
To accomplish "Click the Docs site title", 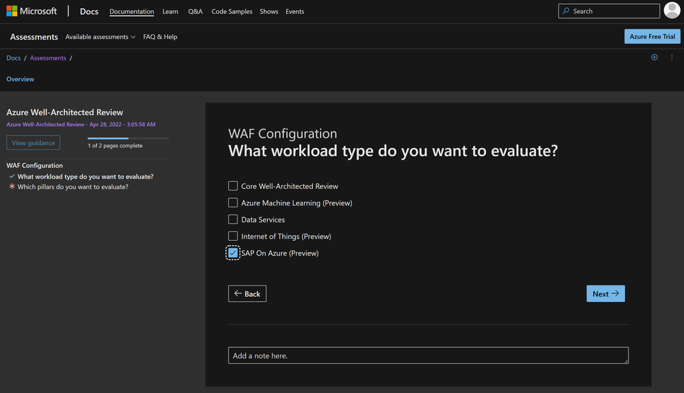I will click(x=89, y=12).
